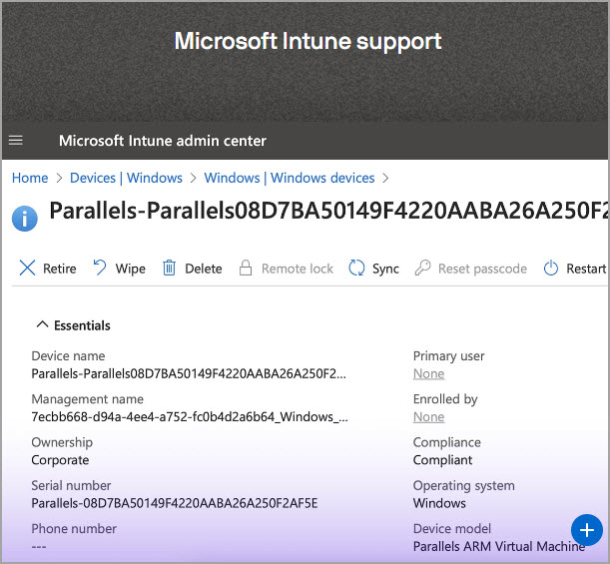
Task: Click the Ownership value Corporate
Action: pyautogui.click(x=60, y=460)
